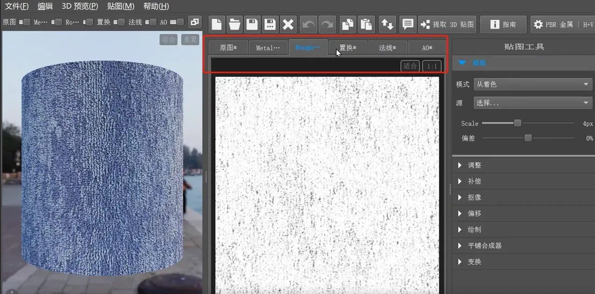Viewport: 595px width, 294px height.
Task: Open the comment speech bubble icon
Action: tap(408, 24)
